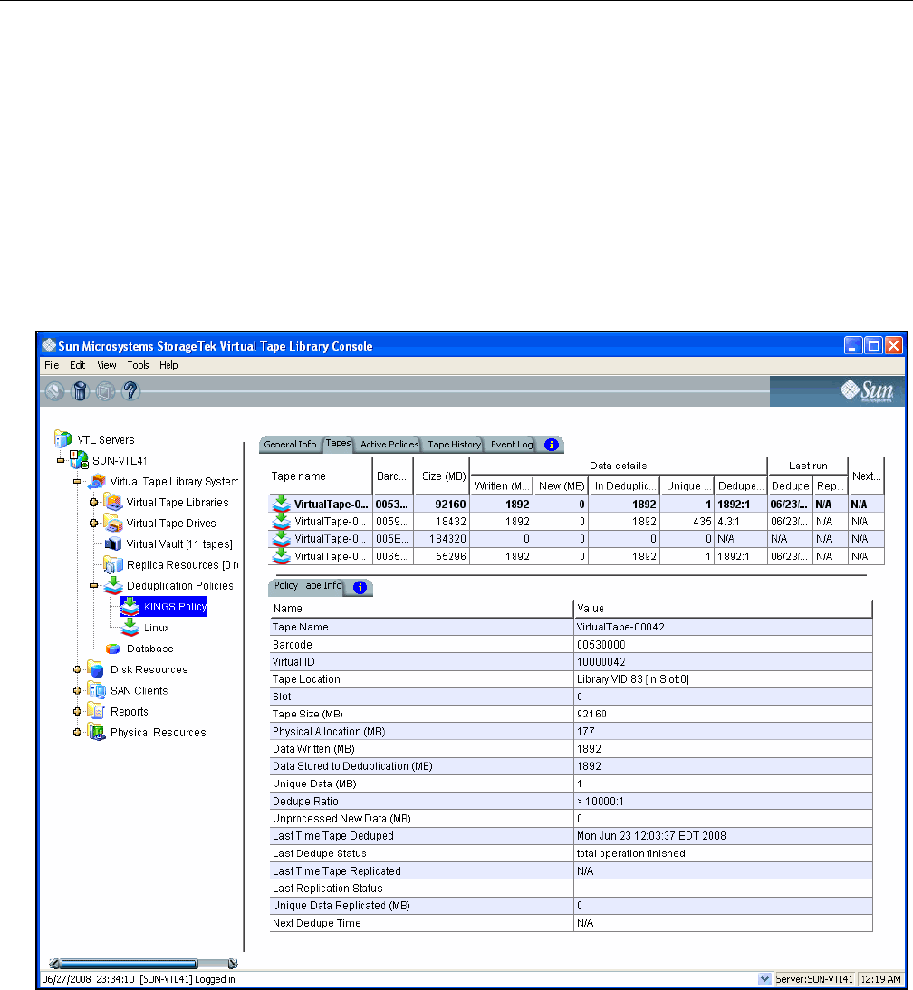Click tape icon in barcode 0065 row
913x990 pixels.
(x=281, y=556)
